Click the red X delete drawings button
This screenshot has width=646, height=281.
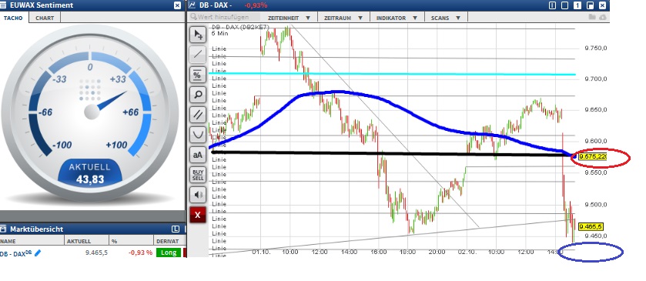[x=198, y=215]
